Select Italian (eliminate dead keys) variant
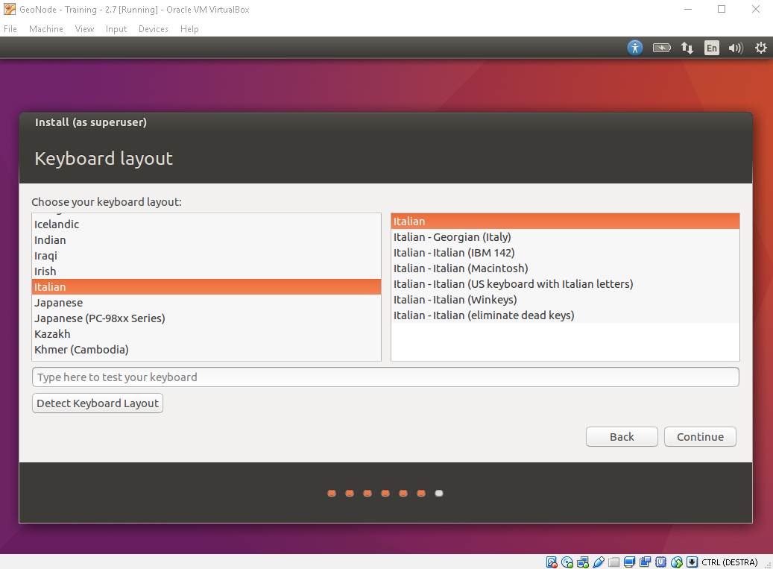The width and height of the screenshot is (773, 569). [566, 315]
